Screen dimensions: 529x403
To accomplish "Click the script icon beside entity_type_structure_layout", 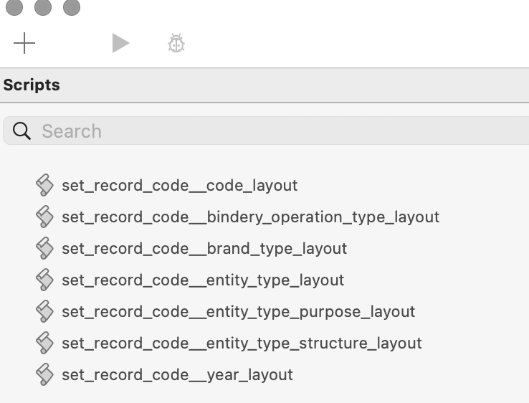I will coord(44,343).
